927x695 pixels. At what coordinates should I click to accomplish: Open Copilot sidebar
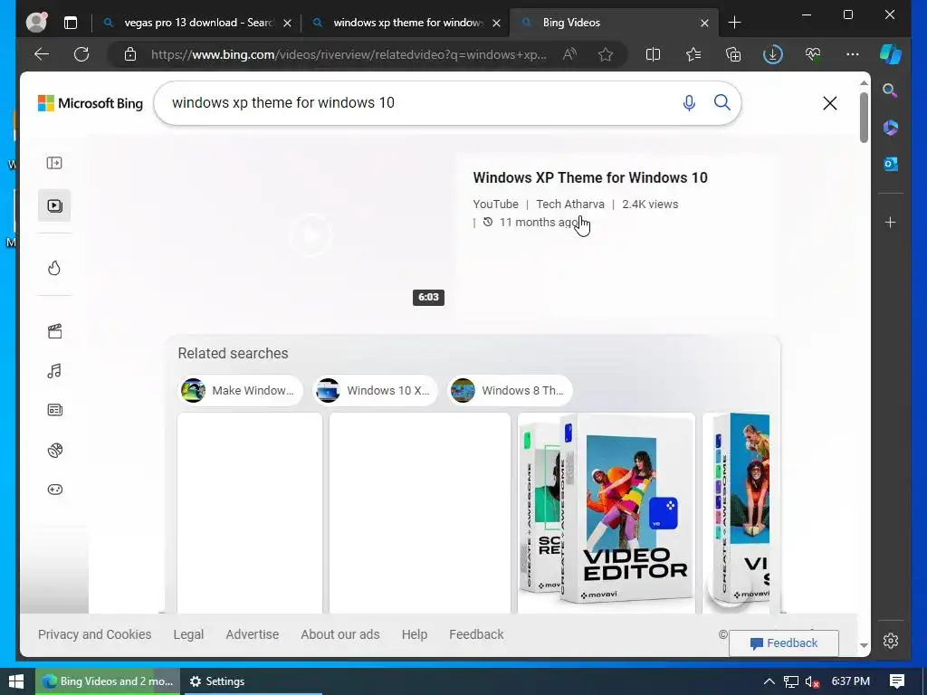click(x=891, y=54)
